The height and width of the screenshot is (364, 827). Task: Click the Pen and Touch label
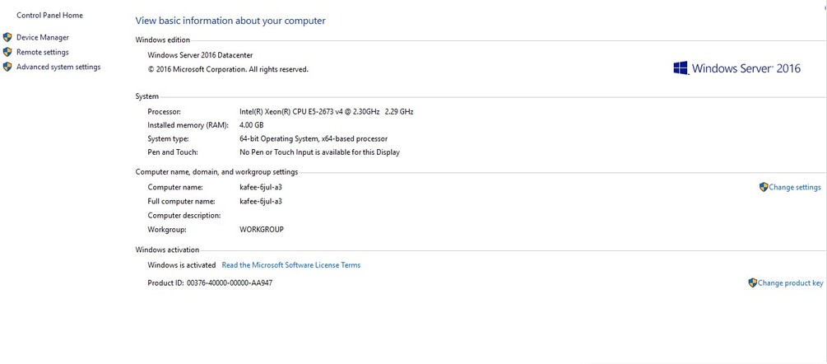(x=173, y=152)
